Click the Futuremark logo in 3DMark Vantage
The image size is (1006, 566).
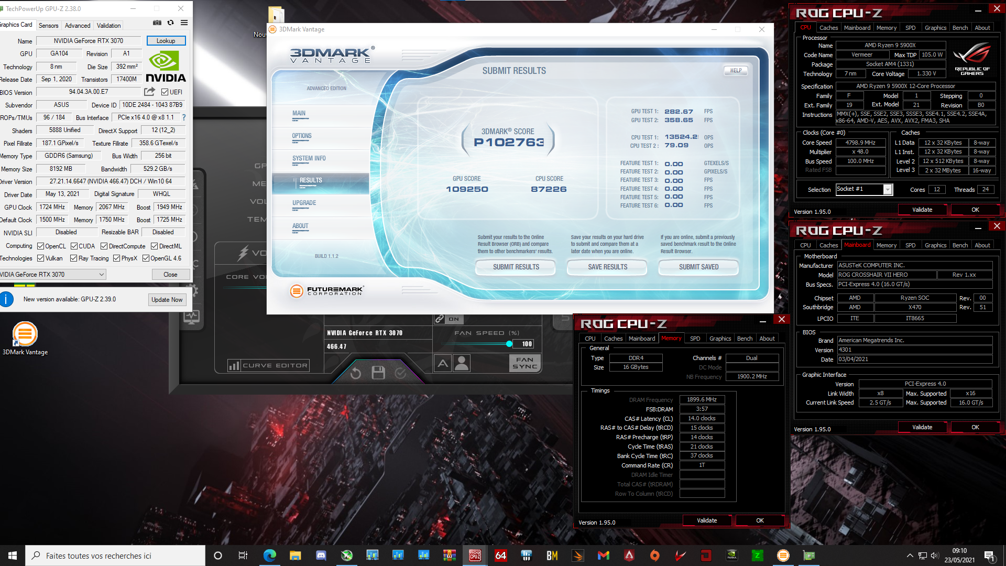326,290
